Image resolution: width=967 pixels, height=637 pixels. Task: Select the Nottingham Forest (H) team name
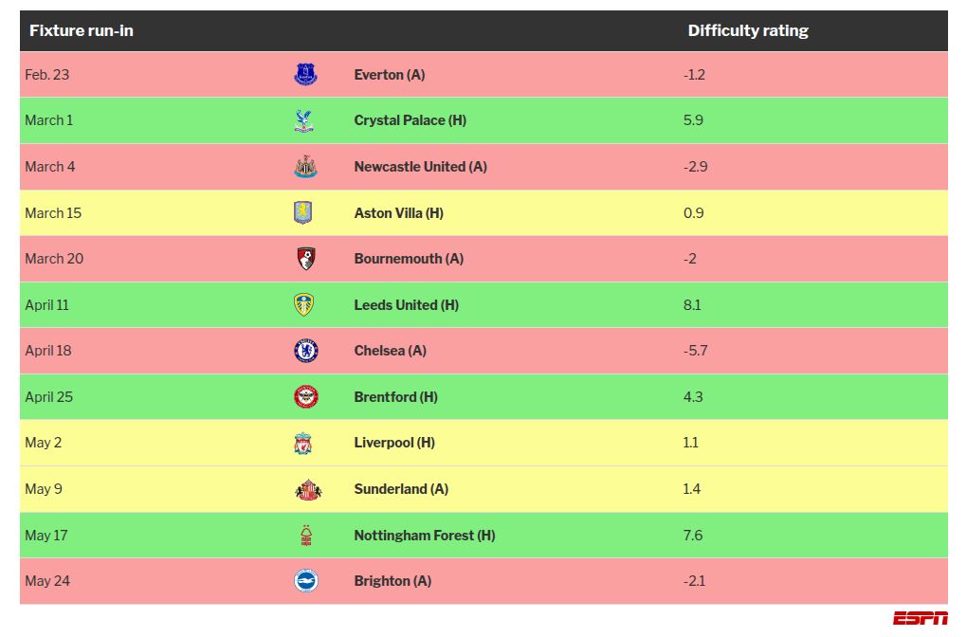point(424,536)
